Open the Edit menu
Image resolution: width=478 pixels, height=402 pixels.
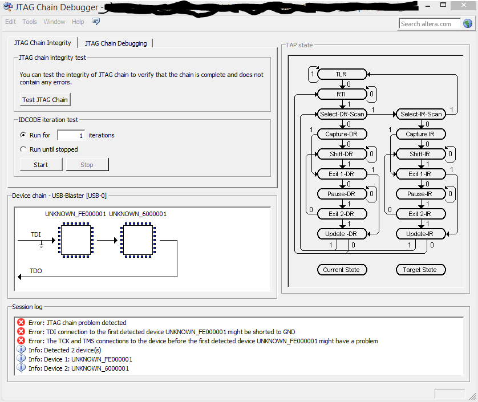pos(10,22)
